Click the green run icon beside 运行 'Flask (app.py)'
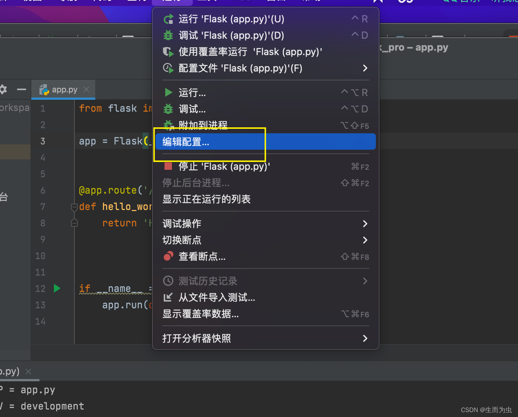This screenshot has width=518, height=417. point(168,19)
